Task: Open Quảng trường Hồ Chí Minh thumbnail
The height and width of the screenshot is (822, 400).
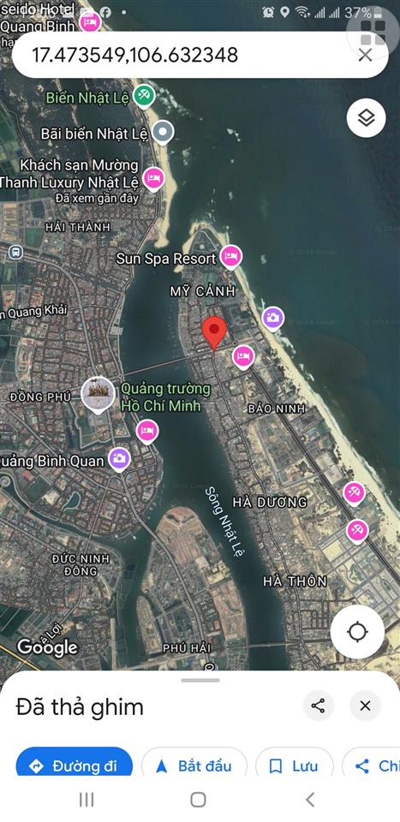Action: 98,394
